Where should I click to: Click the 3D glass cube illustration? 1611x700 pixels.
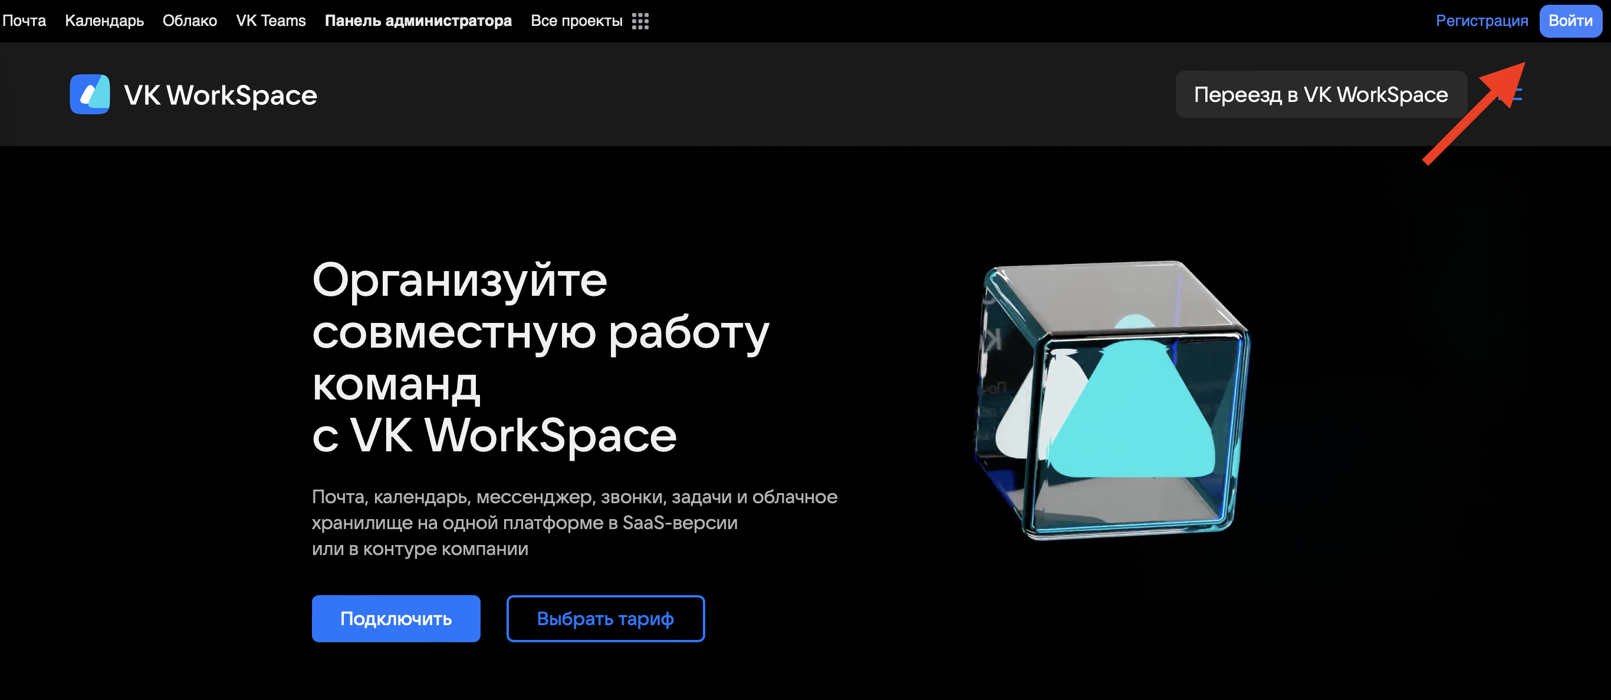(x=1113, y=400)
